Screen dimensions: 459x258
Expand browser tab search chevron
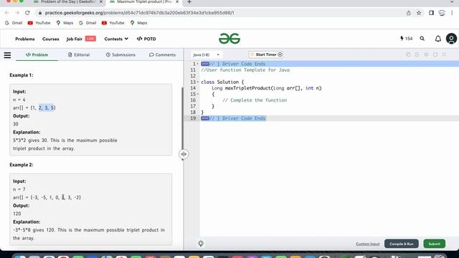point(452,2)
